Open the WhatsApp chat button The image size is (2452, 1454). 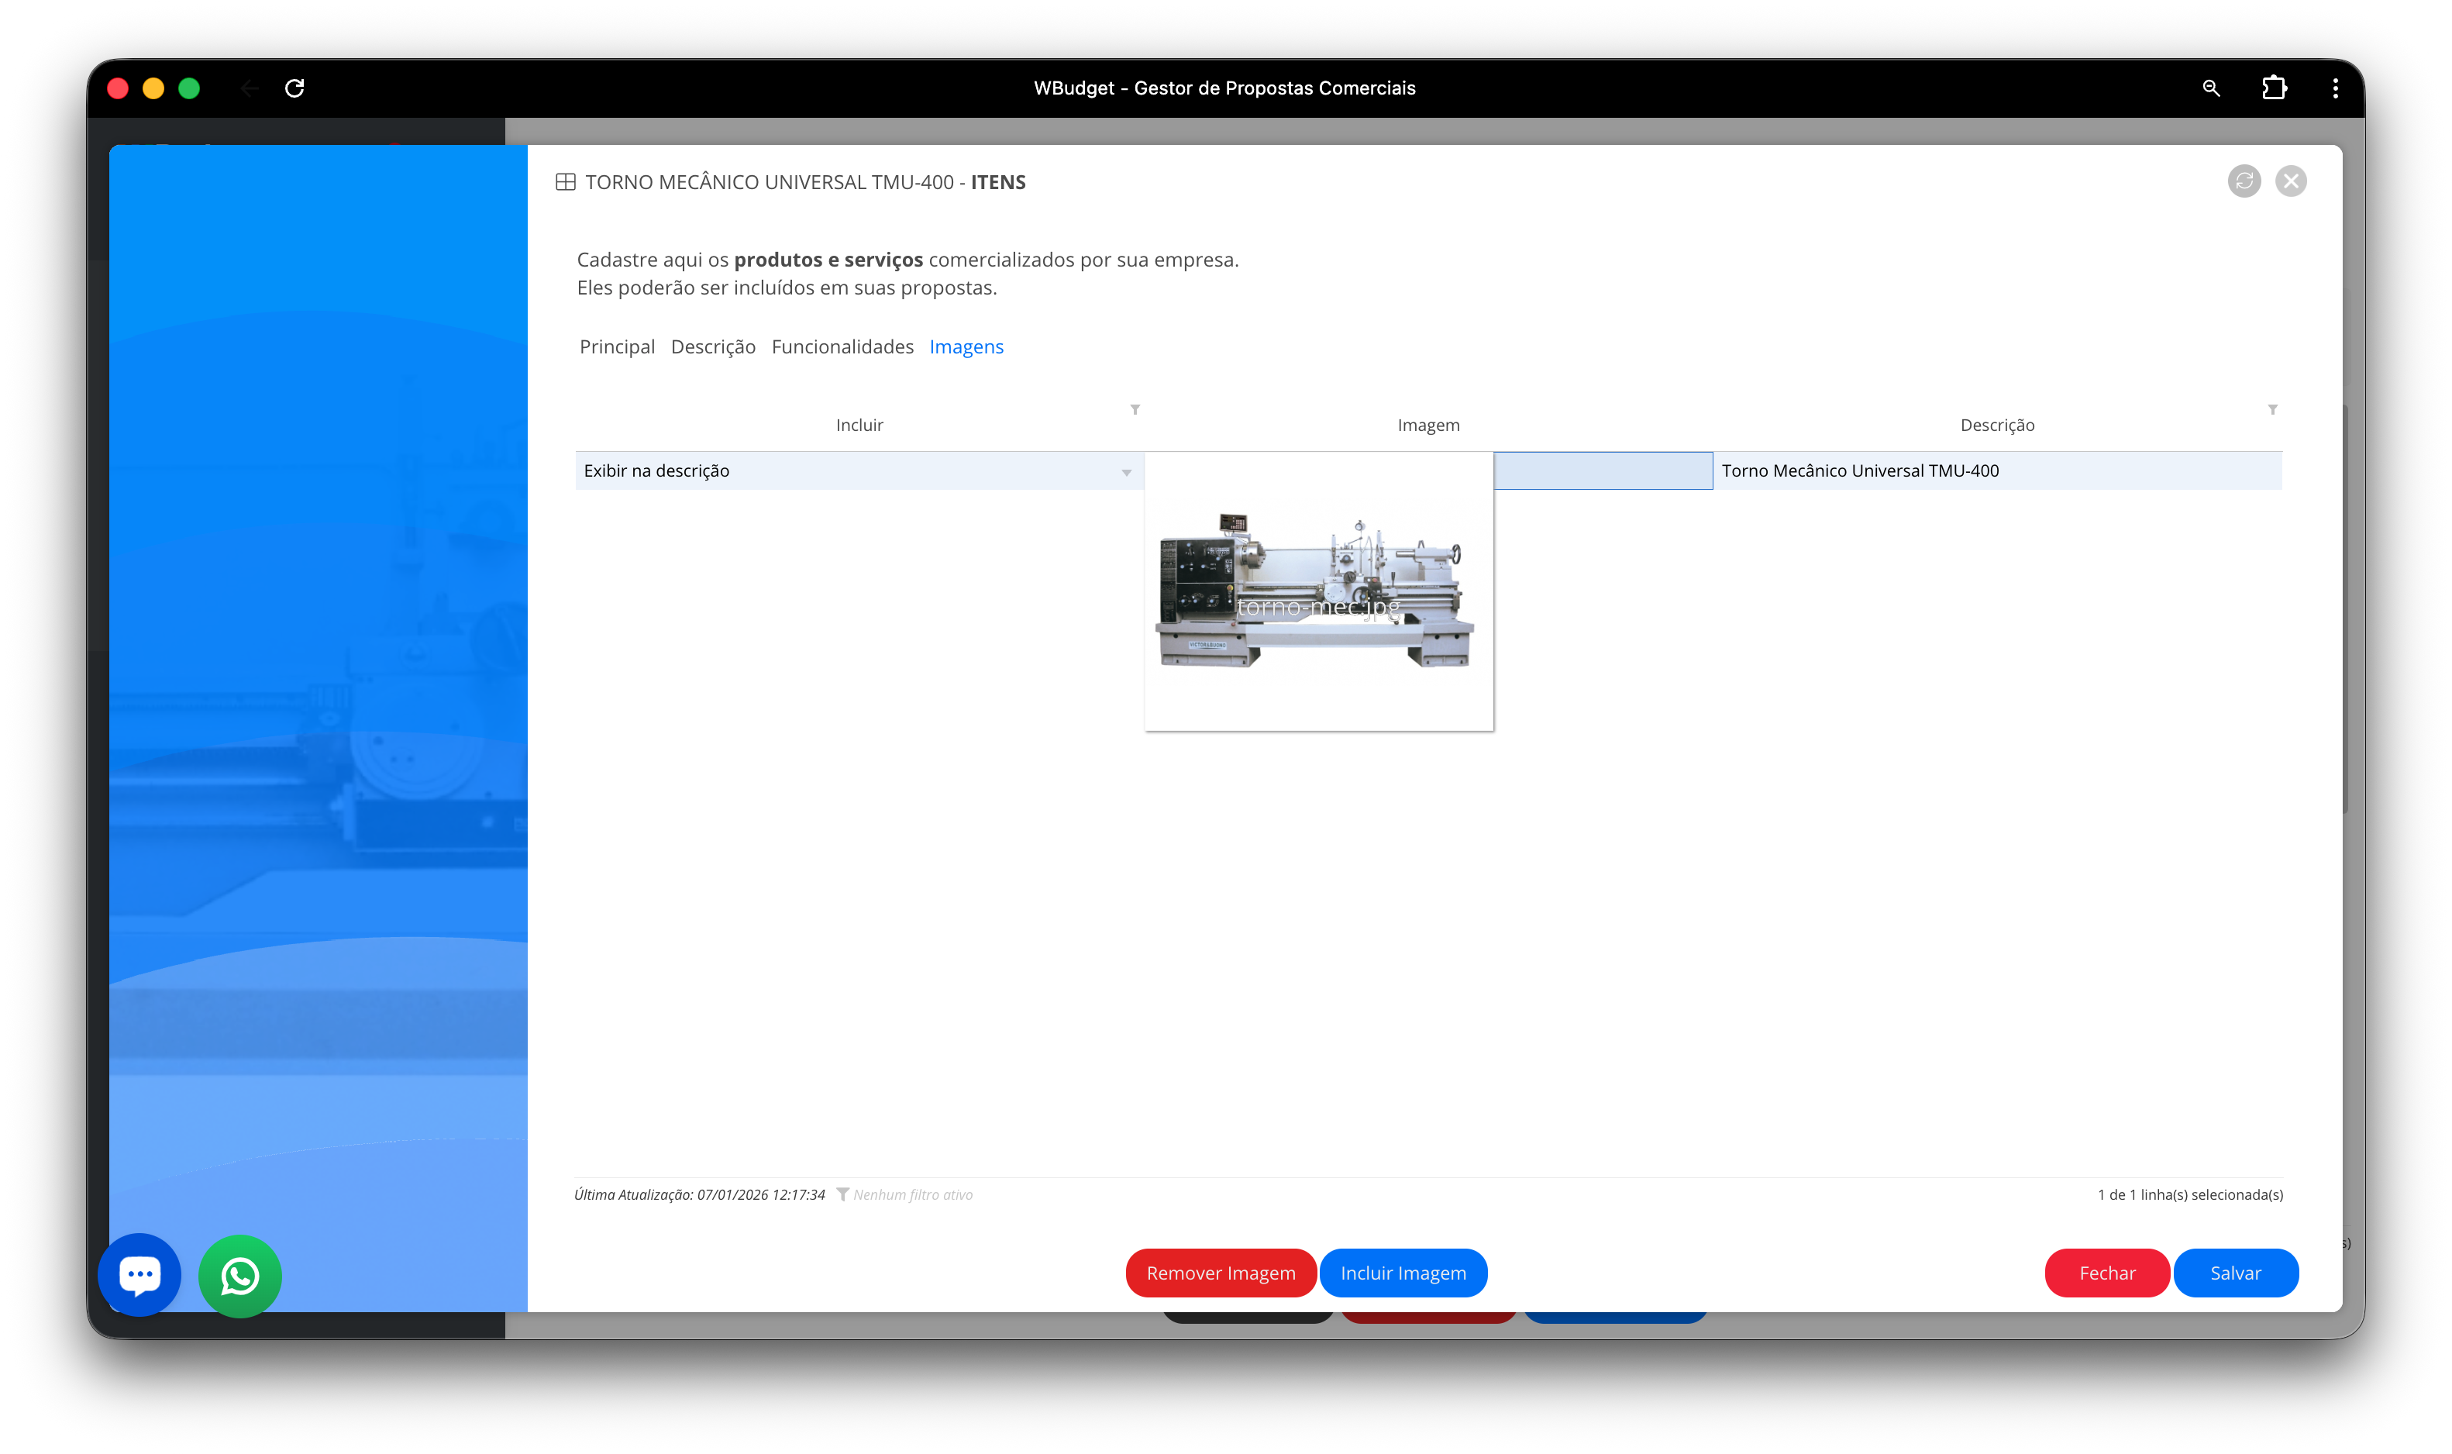pyautogui.click(x=240, y=1276)
